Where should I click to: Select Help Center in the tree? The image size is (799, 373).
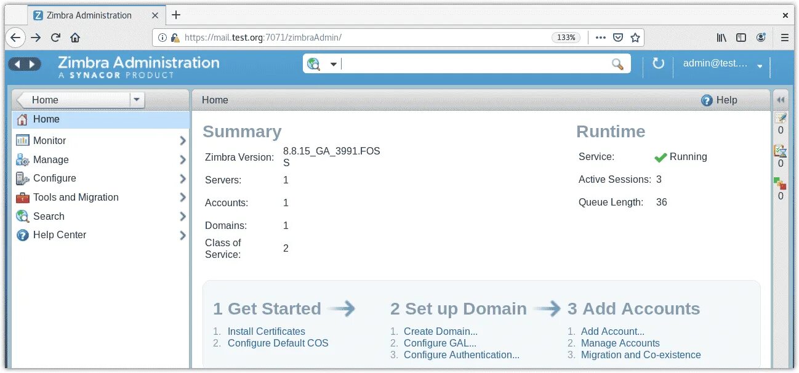tap(100, 235)
